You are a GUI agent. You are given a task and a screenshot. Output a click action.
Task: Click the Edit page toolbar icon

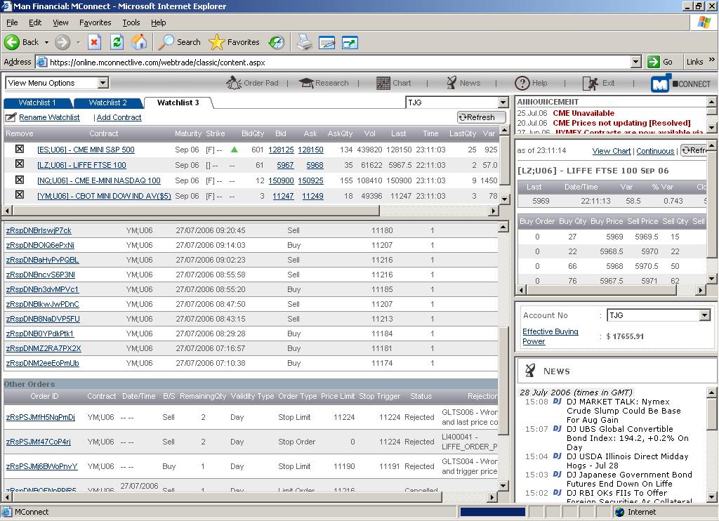[x=327, y=42]
